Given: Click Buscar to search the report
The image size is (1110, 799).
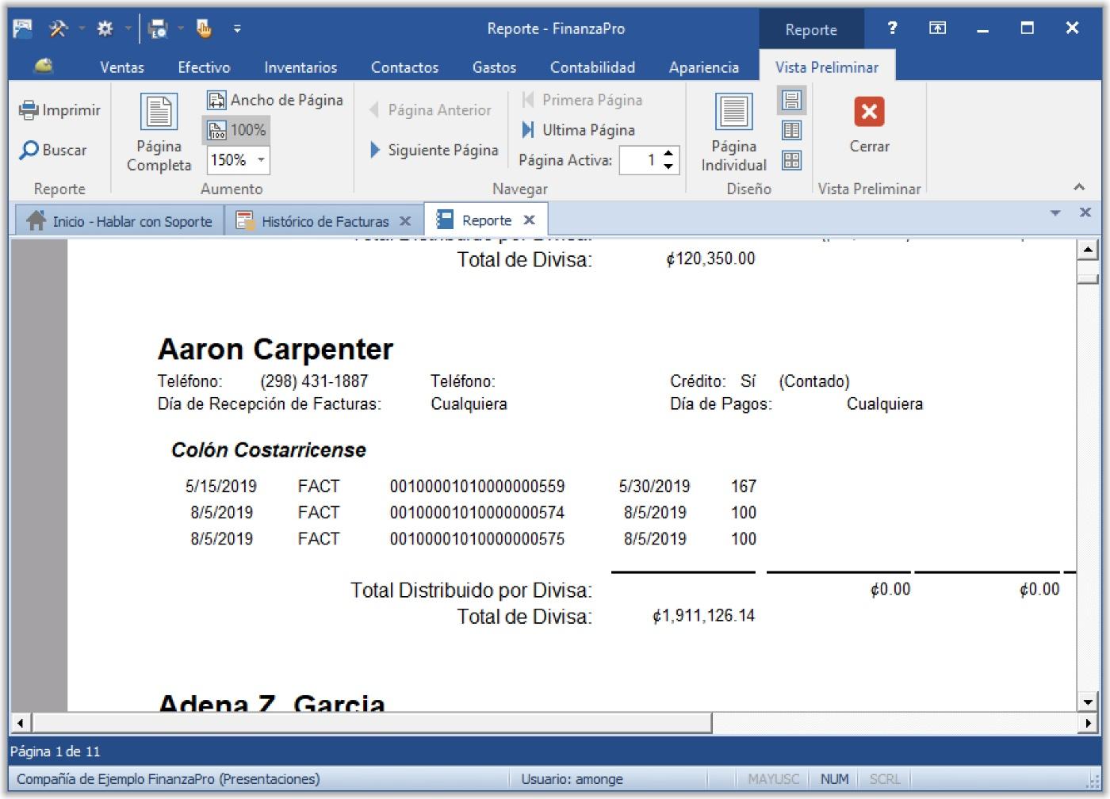Looking at the screenshot, I should [53, 149].
